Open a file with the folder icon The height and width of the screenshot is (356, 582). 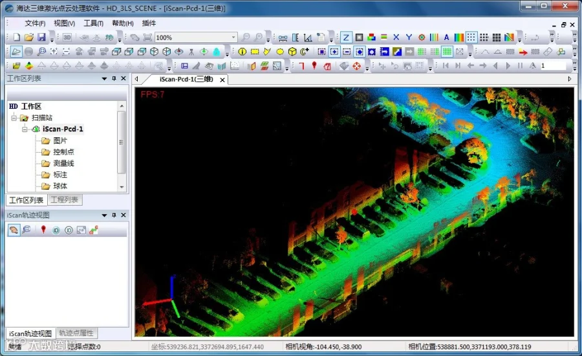29,37
